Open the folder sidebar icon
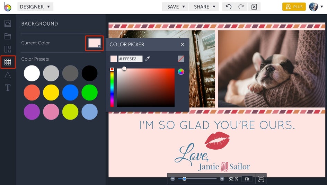The height and width of the screenshot is (185, 327). pyautogui.click(x=8, y=36)
